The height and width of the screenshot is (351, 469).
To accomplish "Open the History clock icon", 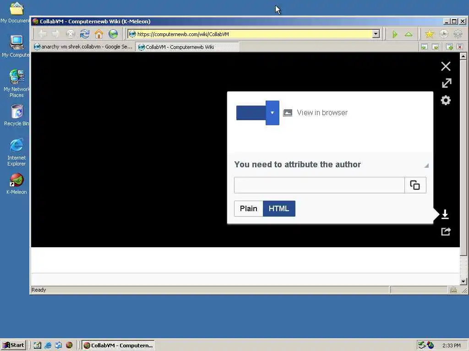I will [x=444, y=34].
